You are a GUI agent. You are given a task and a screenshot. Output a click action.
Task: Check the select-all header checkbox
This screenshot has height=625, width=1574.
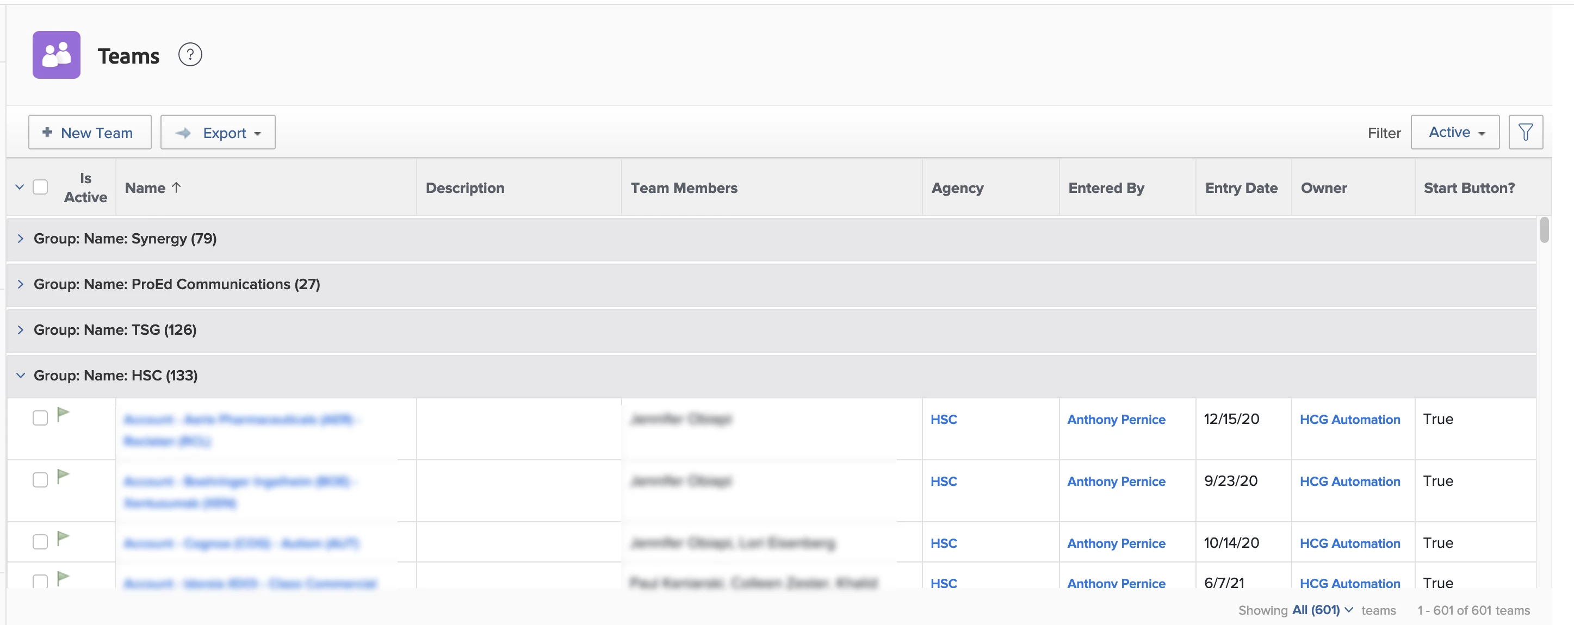click(x=40, y=187)
